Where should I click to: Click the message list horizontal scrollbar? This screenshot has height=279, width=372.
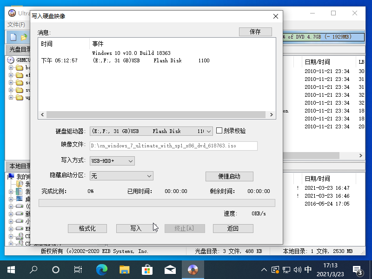pos(156,114)
